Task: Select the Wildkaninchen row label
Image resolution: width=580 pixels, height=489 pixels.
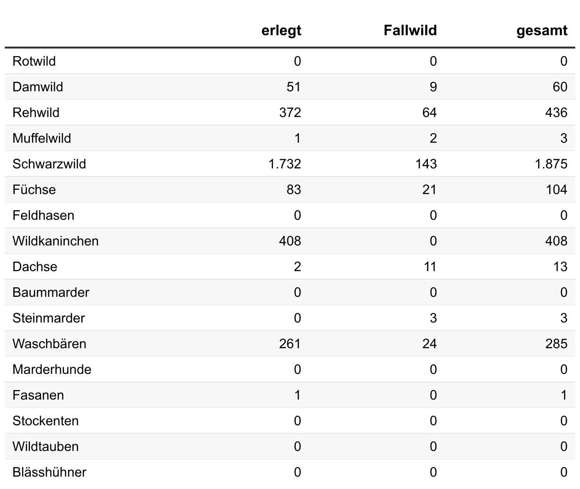Action: click(x=55, y=241)
